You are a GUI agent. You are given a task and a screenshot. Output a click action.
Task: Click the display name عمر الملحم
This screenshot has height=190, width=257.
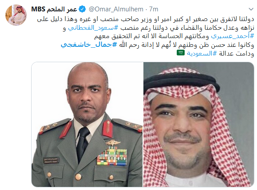(62, 9)
